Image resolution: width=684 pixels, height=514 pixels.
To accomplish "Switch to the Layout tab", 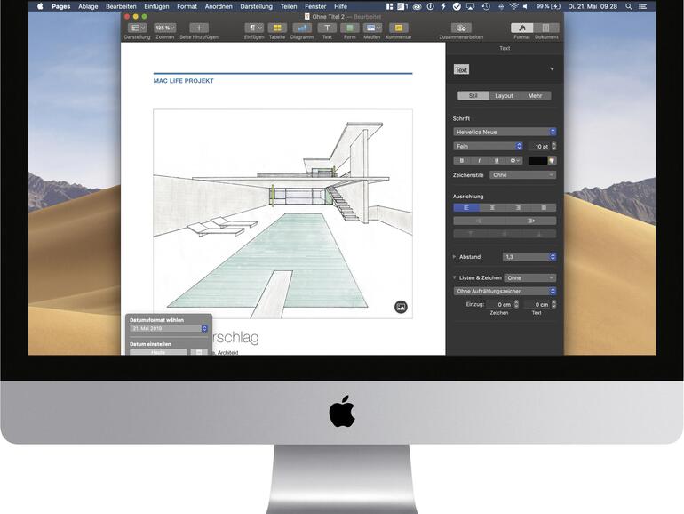I will coord(504,96).
